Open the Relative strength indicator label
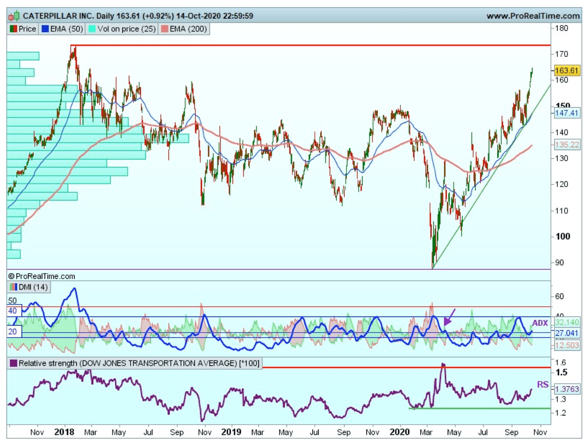The image size is (587, 445). (x=135, y=363)
